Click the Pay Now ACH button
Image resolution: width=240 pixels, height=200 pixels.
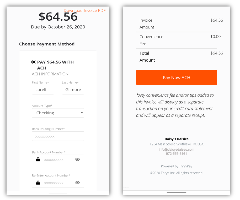177,77
